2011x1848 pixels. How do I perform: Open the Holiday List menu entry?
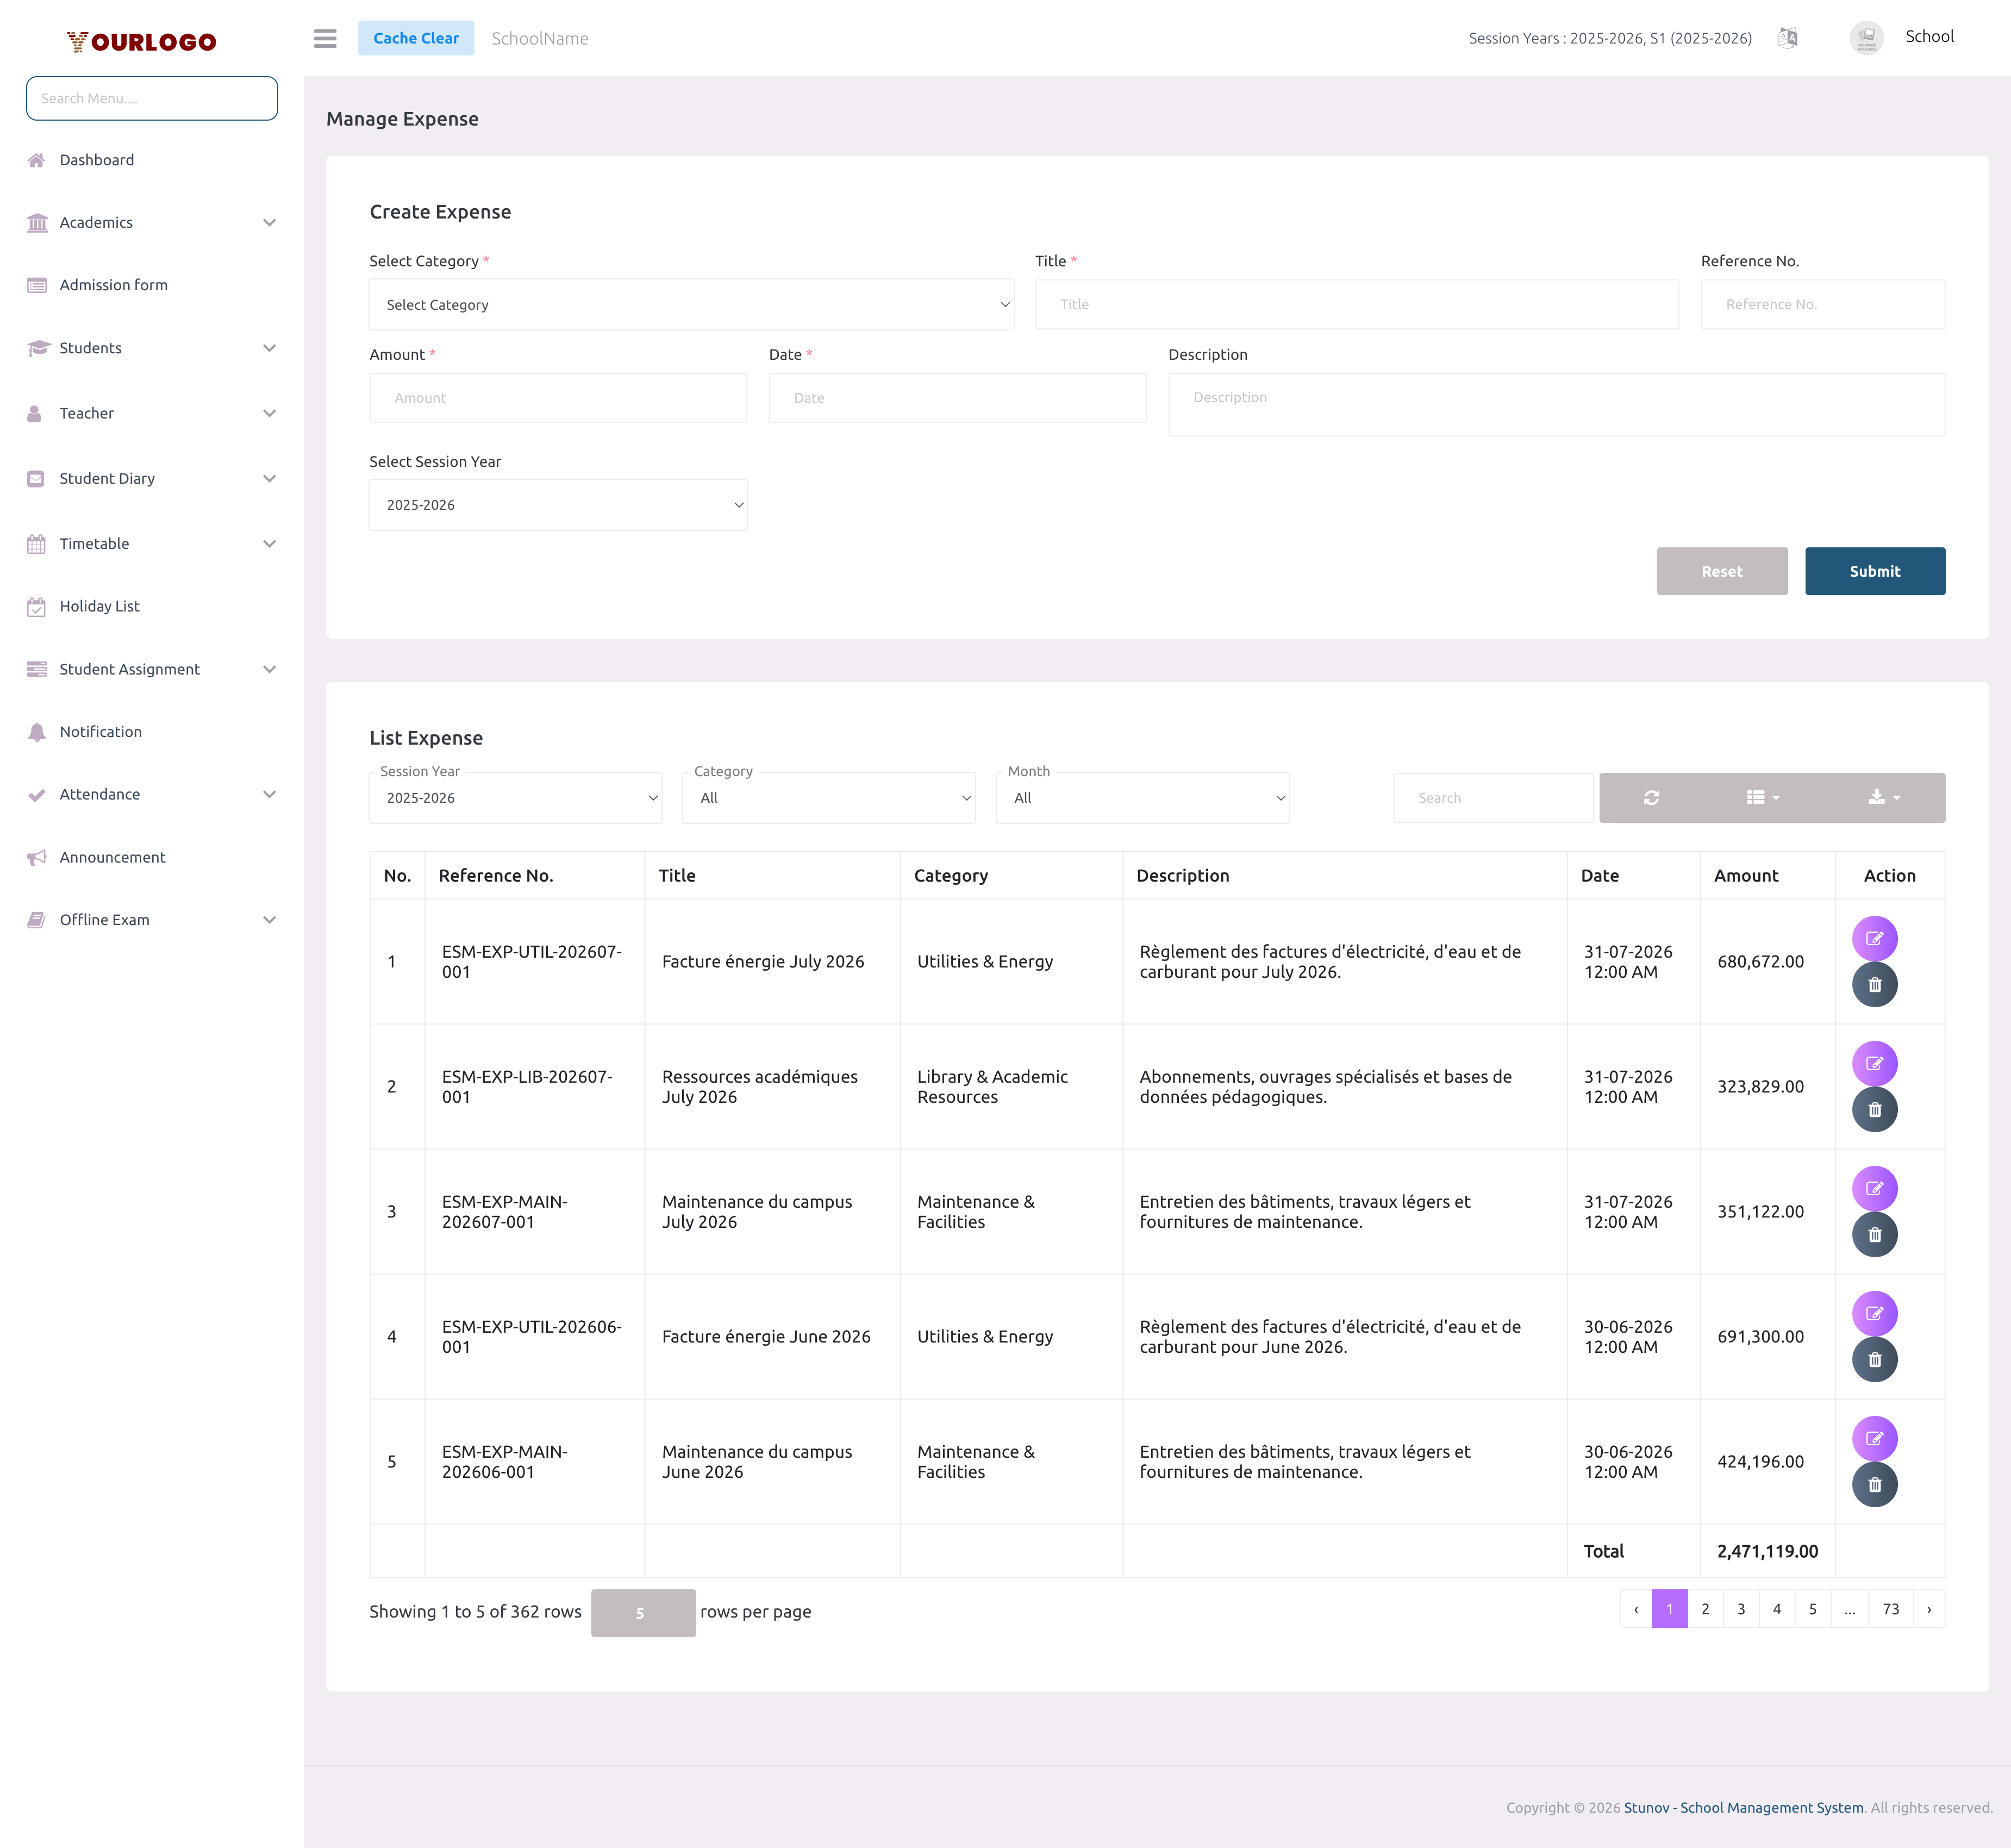tap(100, 606)
